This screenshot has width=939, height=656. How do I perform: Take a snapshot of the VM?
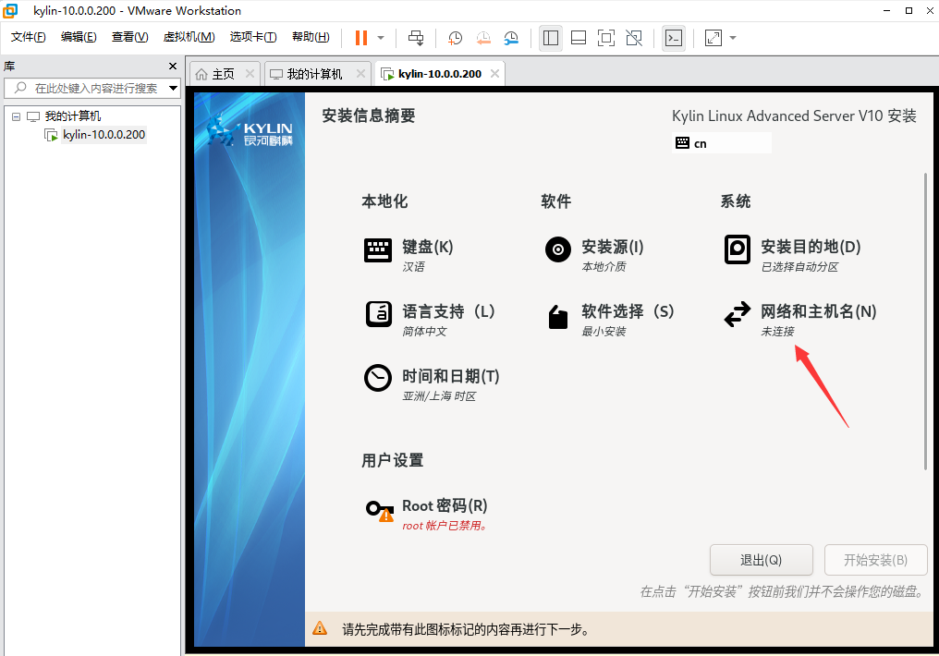[x=455, y=38]
